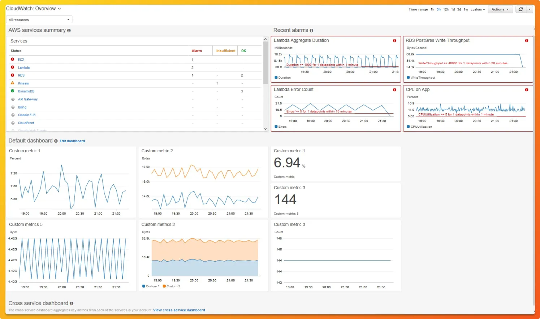Click the Custom metrics 5 widget title
Image resolution: width=540 pixels, height=319 pixels.
(x=26, y=224)
